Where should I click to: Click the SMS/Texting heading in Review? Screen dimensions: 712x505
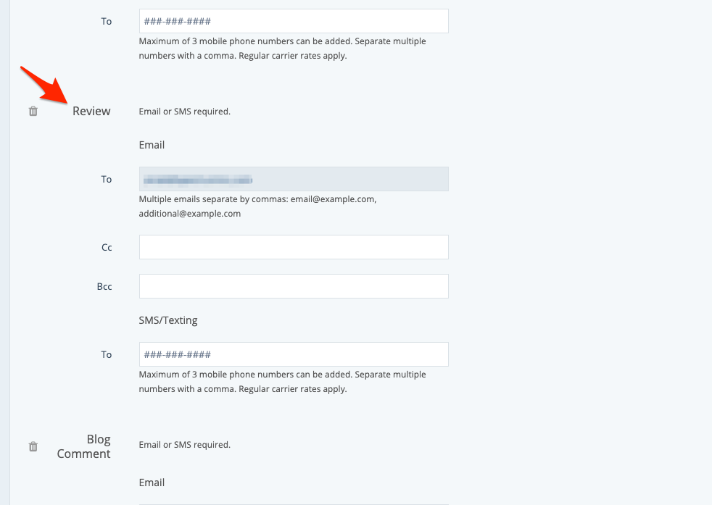tap(167, 320)
